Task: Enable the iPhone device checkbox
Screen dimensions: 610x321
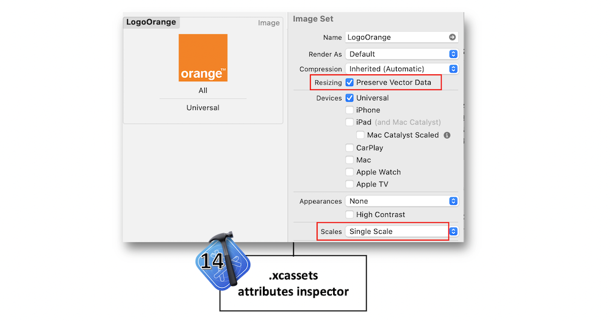Action: click(350, 110)
